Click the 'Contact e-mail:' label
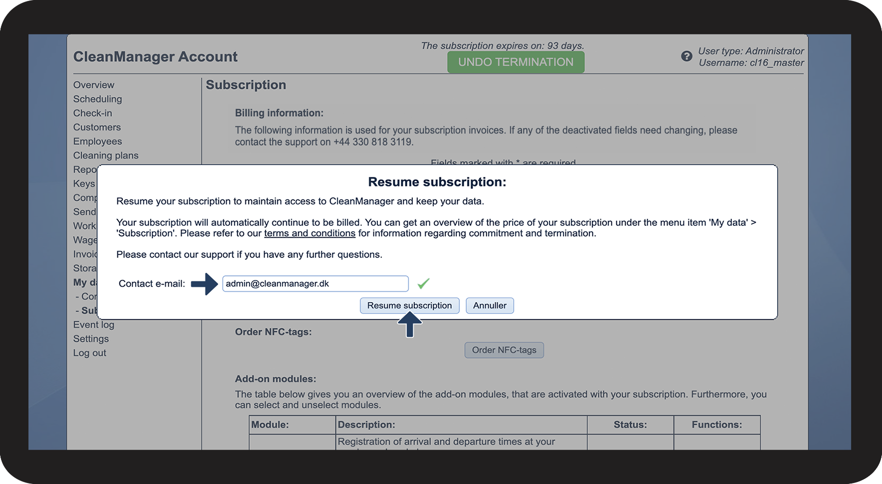The width and height of the screenshot is (882, 484). click(152, 284)
